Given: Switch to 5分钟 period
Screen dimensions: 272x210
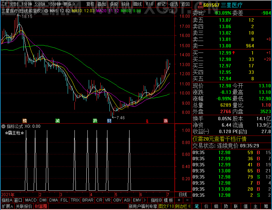Looking at the screenshot, I should 40,4.
